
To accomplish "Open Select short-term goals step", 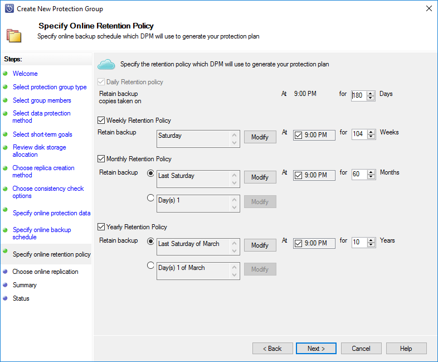I will 42,134.
